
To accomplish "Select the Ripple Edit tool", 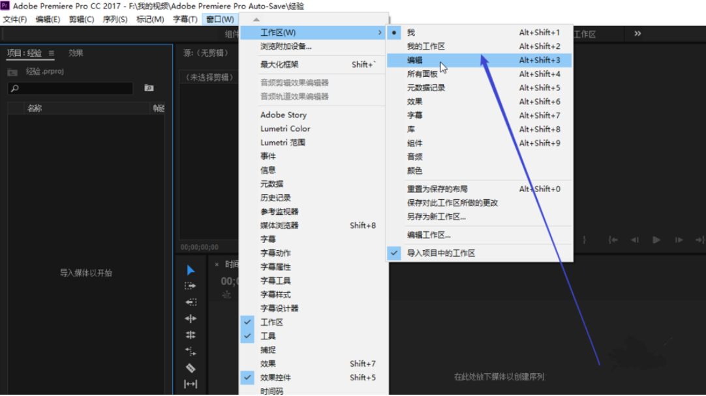I will [189, 318].
